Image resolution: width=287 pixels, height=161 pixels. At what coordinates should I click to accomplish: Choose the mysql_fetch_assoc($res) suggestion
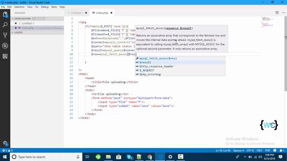(x=180, y=59)
